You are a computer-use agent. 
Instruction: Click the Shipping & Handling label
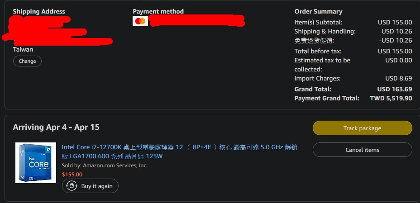(325, 31)
